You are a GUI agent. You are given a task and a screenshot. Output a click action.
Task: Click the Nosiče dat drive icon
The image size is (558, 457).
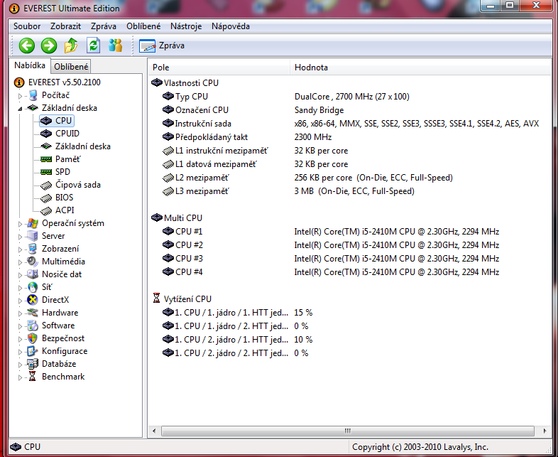click(x=33, y=274)
